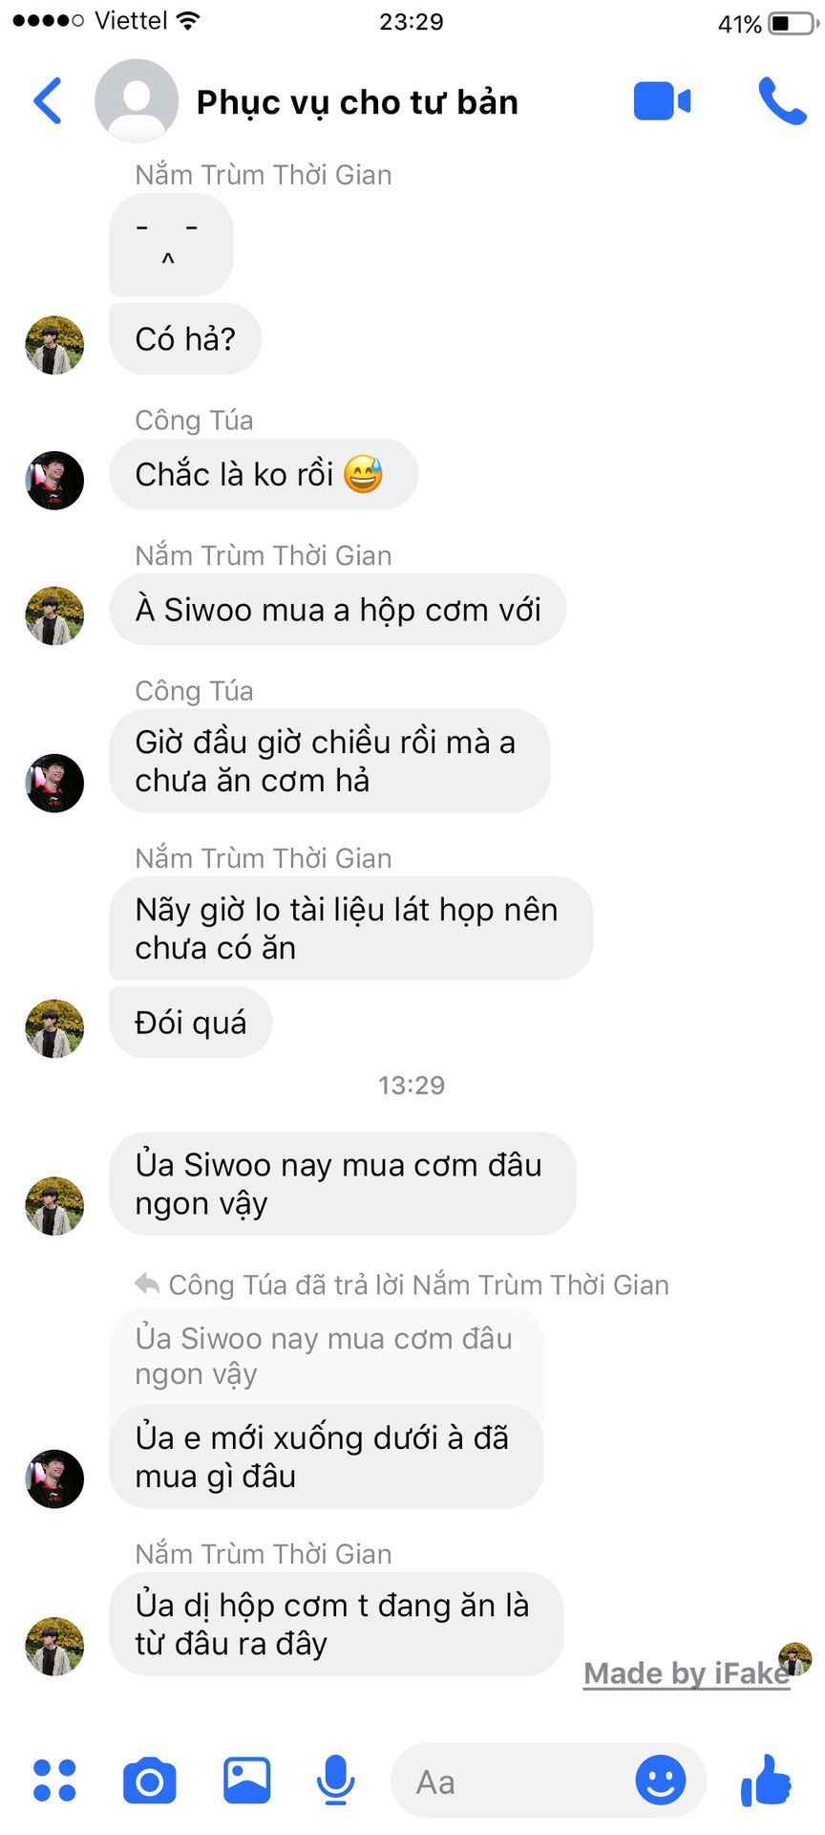Open the camera from the bottom bar
The height and width of the screenshot is (1835, 825).
click(150, 1781)
